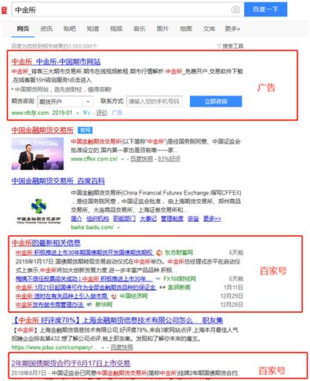
Task: Click the 官网 badge icon
Action: [85, 130]
